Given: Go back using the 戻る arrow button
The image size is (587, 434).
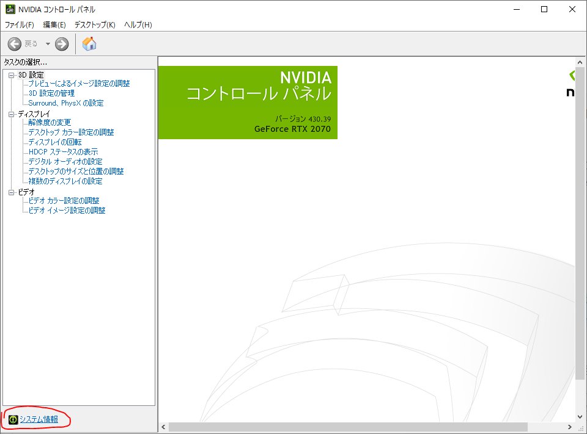Looking at the screenshot, I should pos(15,44).
